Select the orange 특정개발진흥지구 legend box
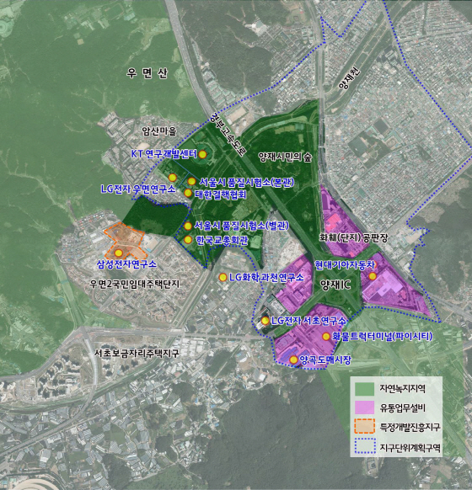 (x=365, y=427)
